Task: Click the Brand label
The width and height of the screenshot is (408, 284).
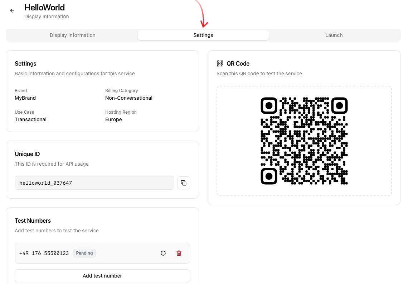Action: [21, 90]
